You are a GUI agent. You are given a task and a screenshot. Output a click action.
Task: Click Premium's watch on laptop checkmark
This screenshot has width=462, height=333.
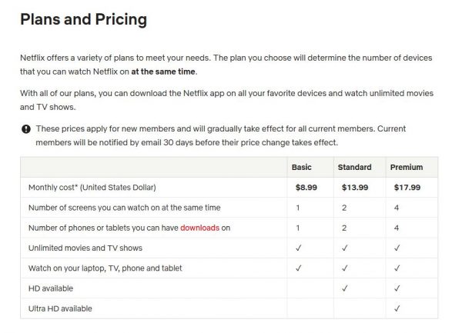(397, 268)
